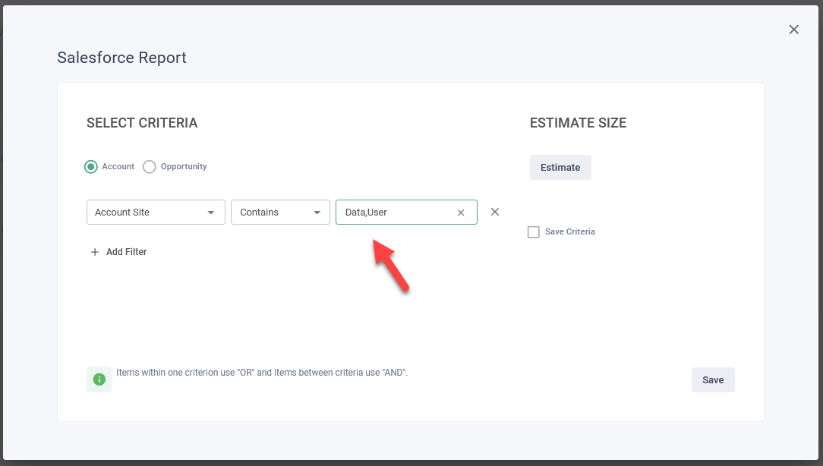The width and height of the screenshot is (823, 466).
Task: Click the Salesforce Report title
Action: pos(121,58)
